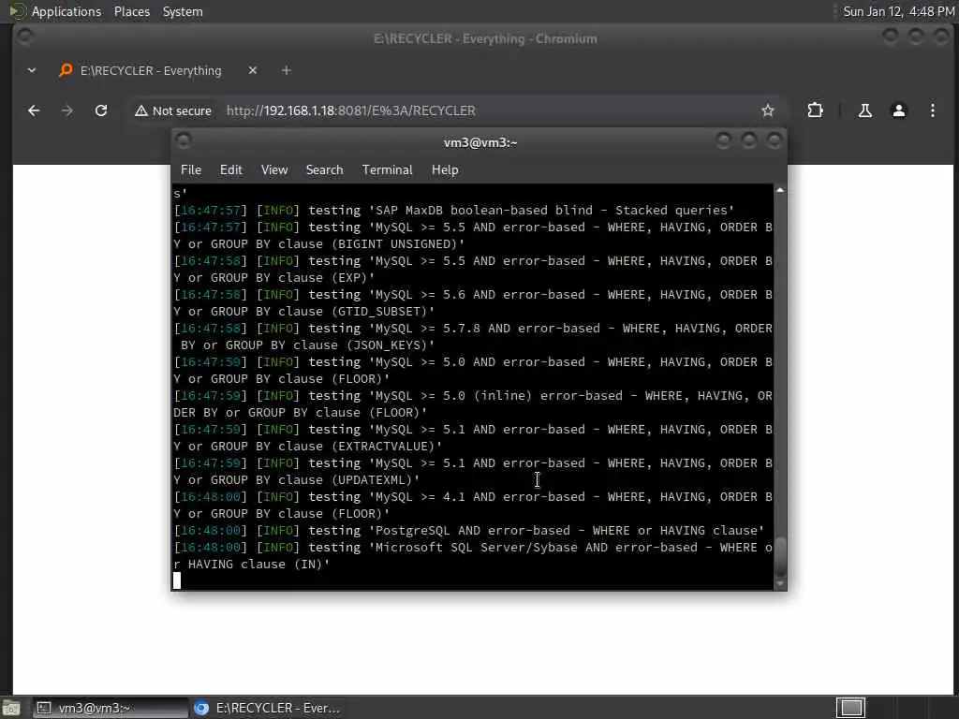Switch to vm3@vm3:~ taskbar entry
This screenshot has height=719, width=959.
[111, 708]
